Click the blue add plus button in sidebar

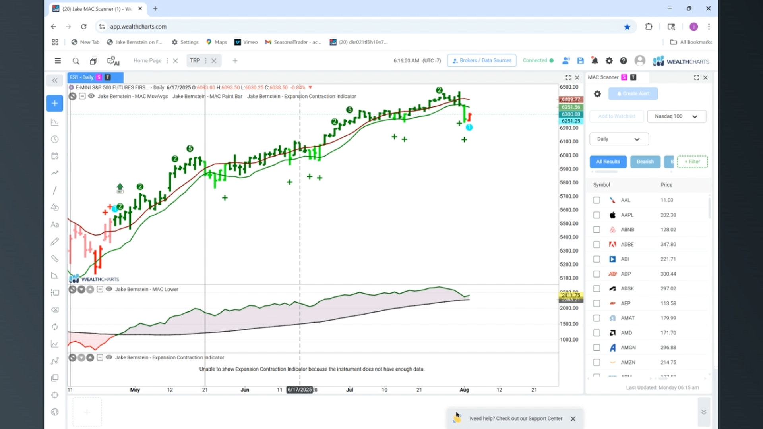[55, 103]
